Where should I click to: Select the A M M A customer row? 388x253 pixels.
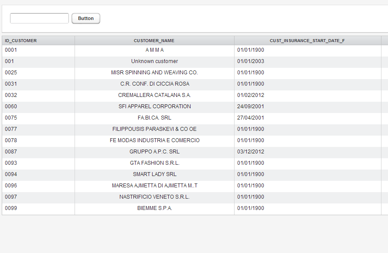click(154, 50)
